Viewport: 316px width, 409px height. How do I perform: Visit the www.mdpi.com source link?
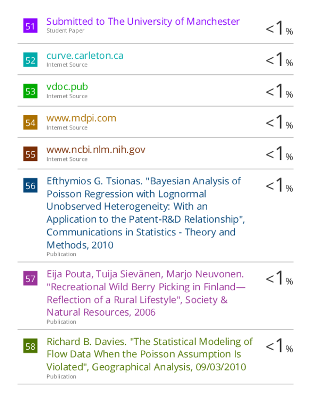point(81,119)
